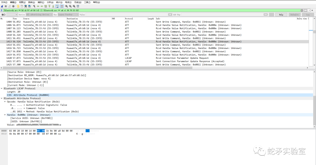Viewport: 316px width, 165px height.
Task: Toggle packet list colorization
Action: (62, 6)
